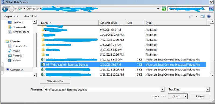Click navigation pane scroll up arrow
This screenshot has width=215, height=104.
[x=35, y=22]
